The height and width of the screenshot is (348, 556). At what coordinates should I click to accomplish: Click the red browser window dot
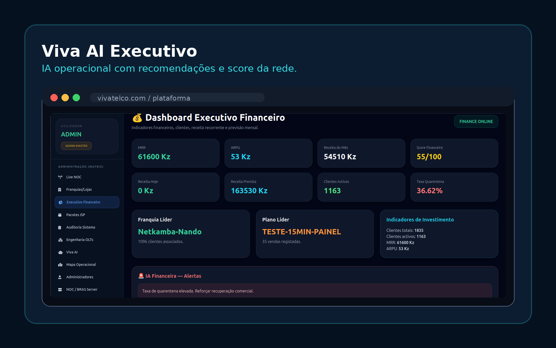pos(54,98)
